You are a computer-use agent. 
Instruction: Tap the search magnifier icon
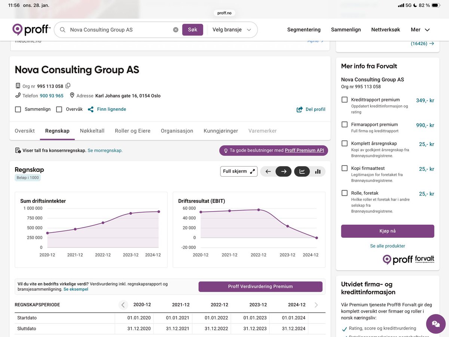coord(62,30)
